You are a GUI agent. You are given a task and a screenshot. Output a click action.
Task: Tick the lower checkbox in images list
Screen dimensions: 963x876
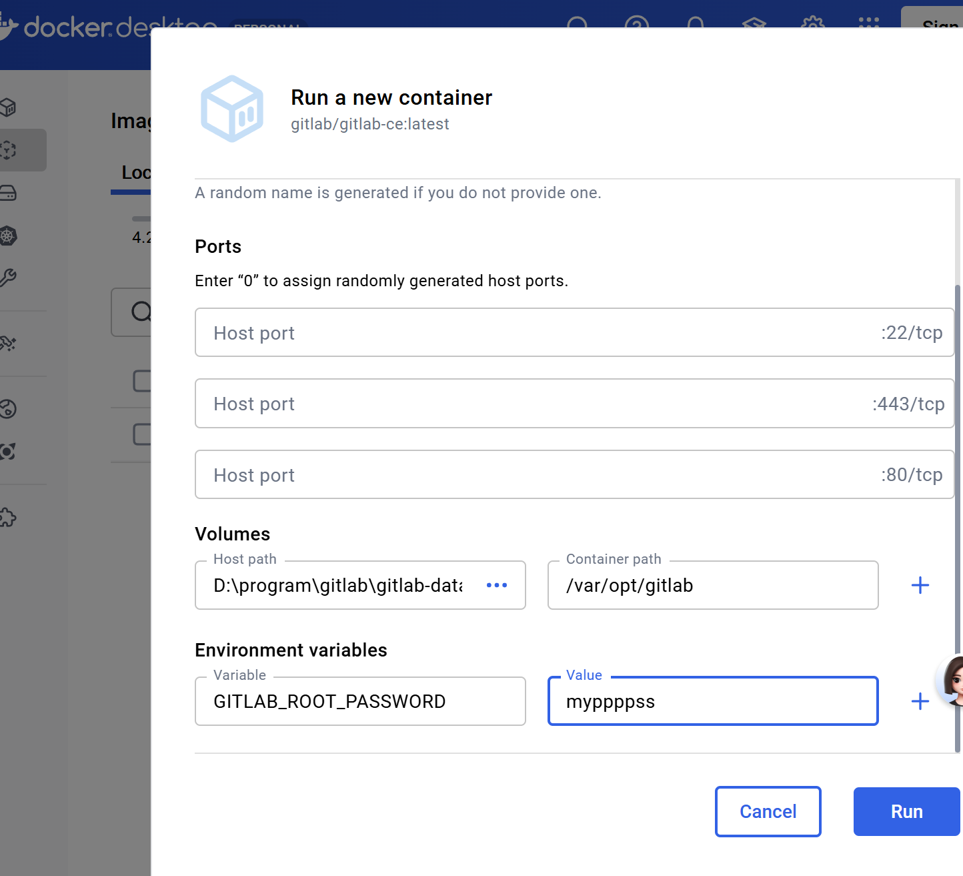coord(142,434)
